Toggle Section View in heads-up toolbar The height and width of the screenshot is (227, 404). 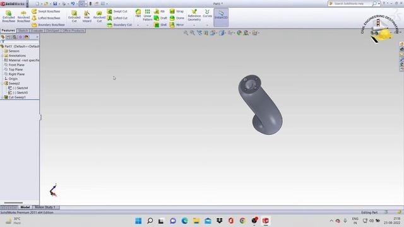coord(206,33)
